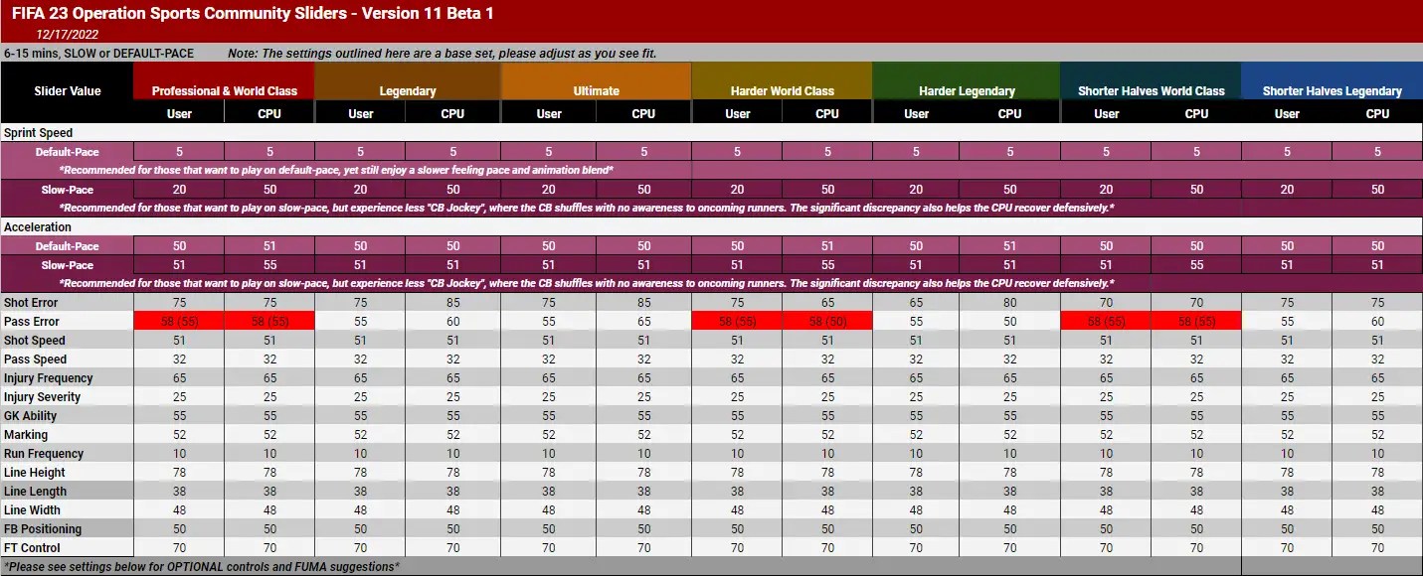Click the red Pass Error User cell under Professional & World Class
Viewport: 1423px width, 576px height.
[x=179, y=322]
